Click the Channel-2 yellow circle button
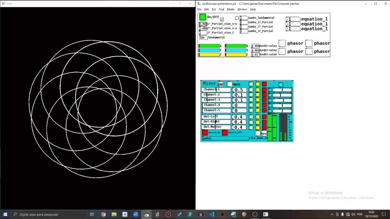 click(258, 95)
